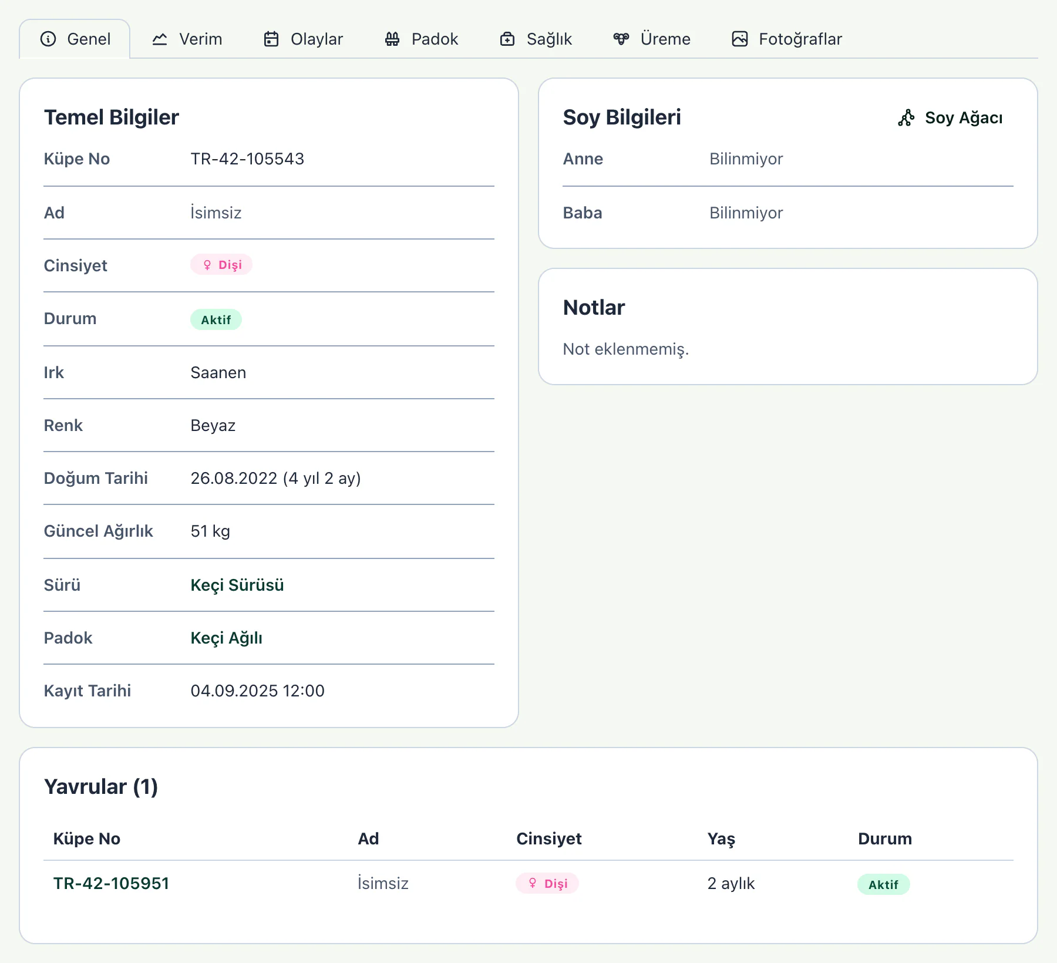Open the Keçi Ağılı paddock link
1057x963 pixels.
227,638
